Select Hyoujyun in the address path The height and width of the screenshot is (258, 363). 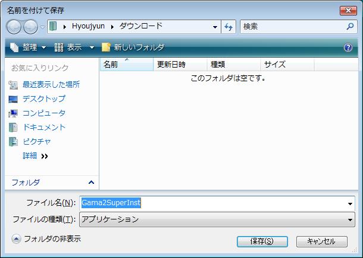point(88,26)
